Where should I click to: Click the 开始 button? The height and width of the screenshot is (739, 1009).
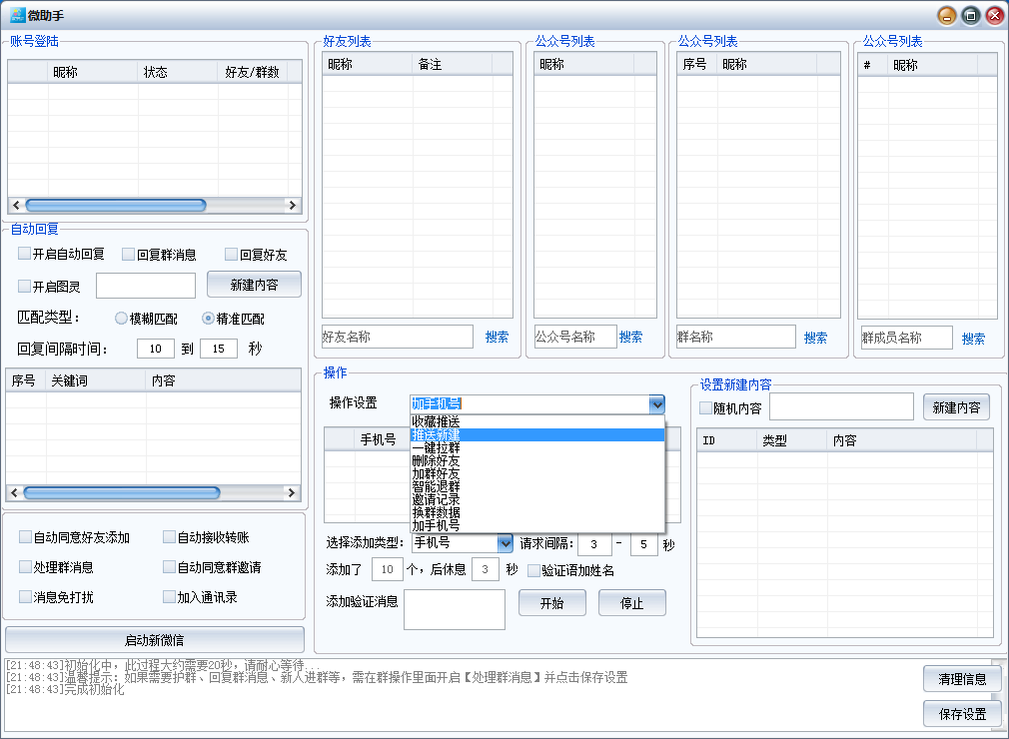(x=552, y=603)
